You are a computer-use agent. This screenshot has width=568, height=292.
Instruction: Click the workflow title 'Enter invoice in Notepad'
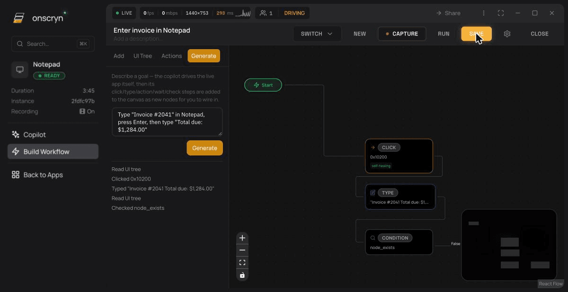pos(152,30)
